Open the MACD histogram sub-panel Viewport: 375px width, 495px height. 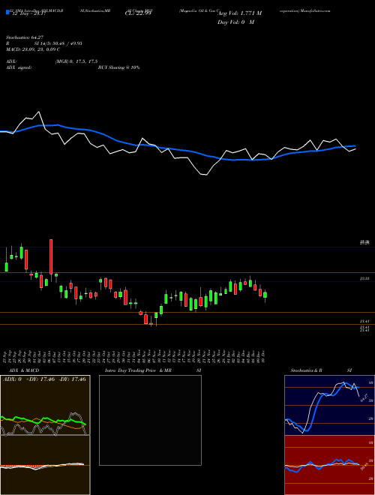pyautogui.click(x=45, y=465)
